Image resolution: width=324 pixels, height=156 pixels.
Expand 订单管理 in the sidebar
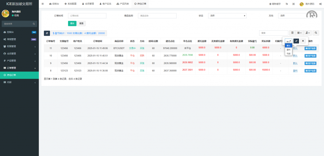[x=19, y=68]
